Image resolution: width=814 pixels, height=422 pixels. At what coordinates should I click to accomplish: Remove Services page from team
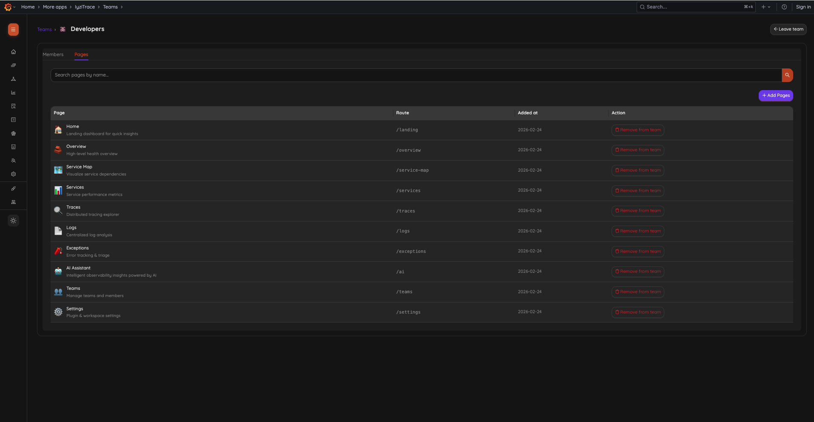click(638, 191)
